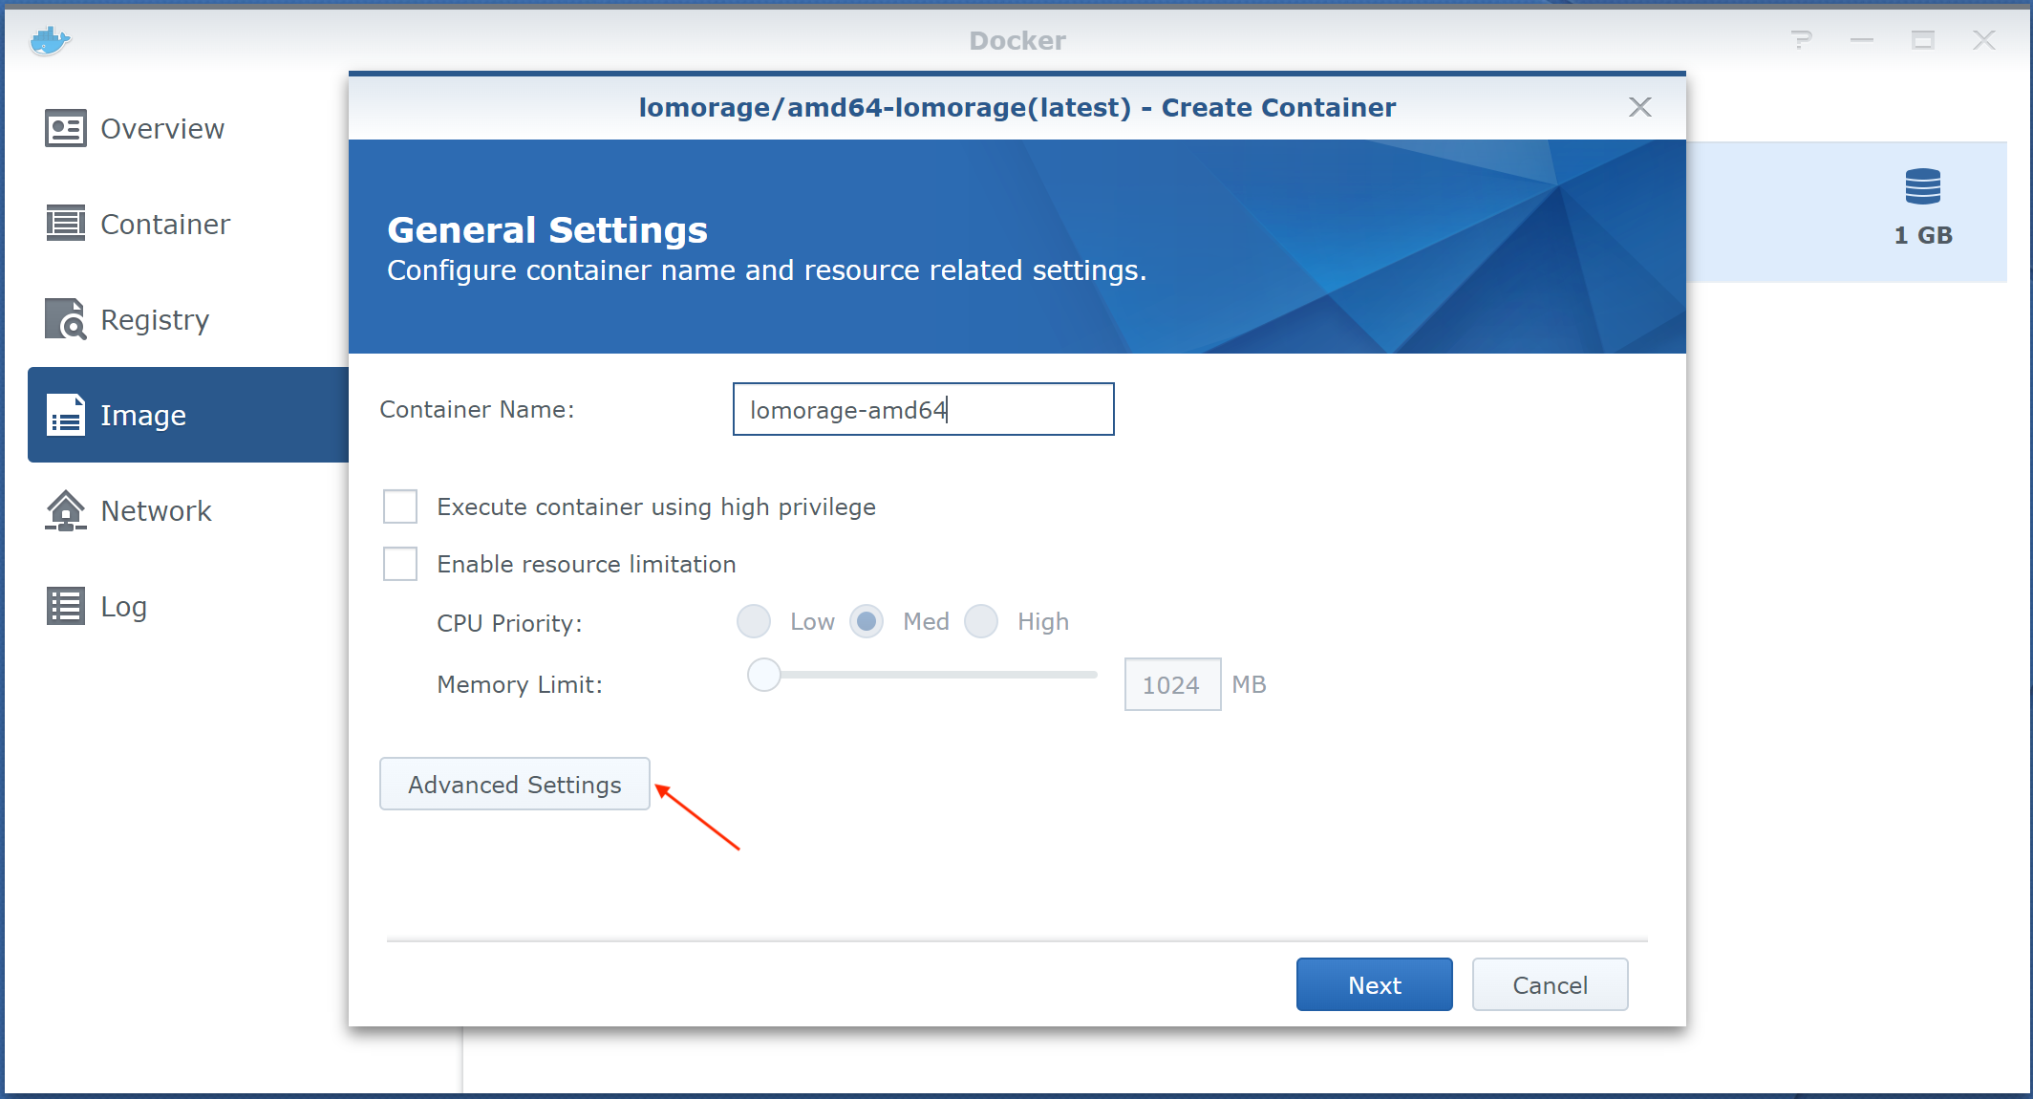Click the Next button

pyautogui.click(x=1374, y=984)
